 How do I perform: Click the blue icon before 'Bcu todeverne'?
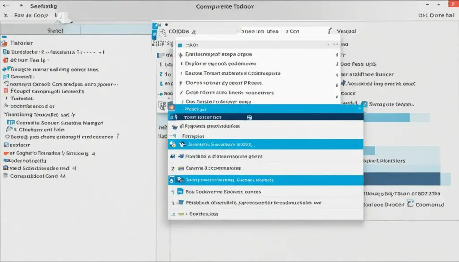tap(180, 192)
